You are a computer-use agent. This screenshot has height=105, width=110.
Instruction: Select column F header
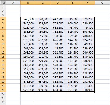pos(87,3)
